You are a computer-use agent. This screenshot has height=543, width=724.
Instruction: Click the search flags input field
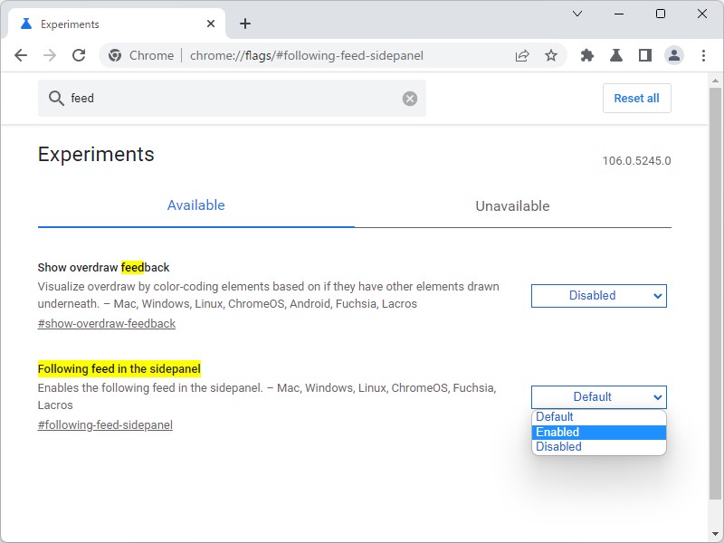click(x=226, y=98)
